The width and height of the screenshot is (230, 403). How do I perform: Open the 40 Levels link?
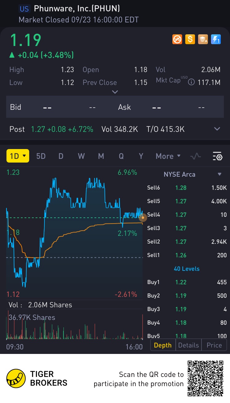(187, 269)
